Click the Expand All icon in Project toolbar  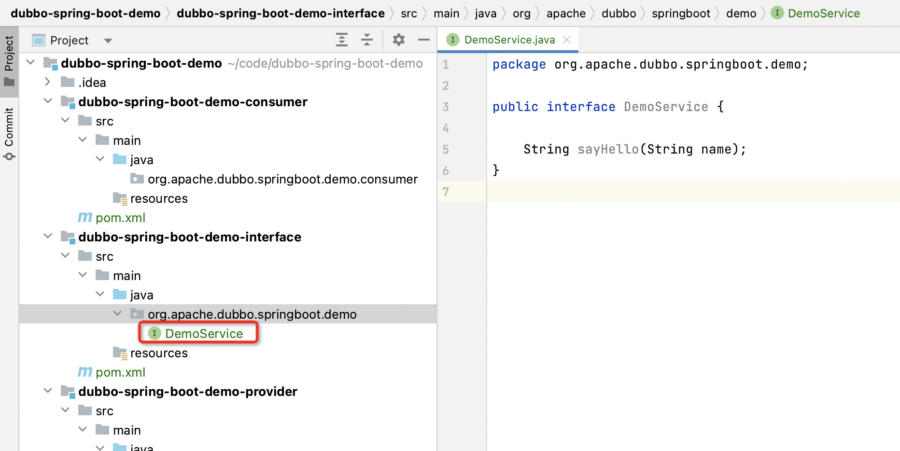pyautogui.click(x=342, y=40)
